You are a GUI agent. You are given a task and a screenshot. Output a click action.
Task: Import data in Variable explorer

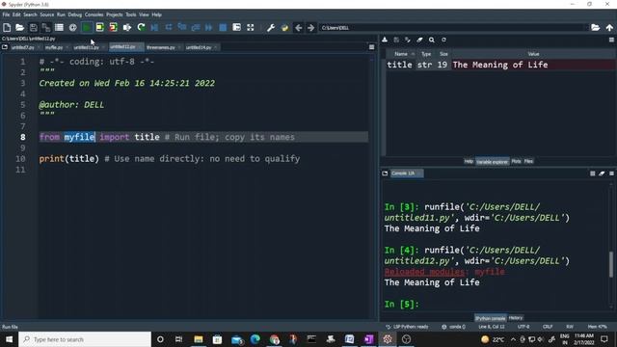(385, 40)
